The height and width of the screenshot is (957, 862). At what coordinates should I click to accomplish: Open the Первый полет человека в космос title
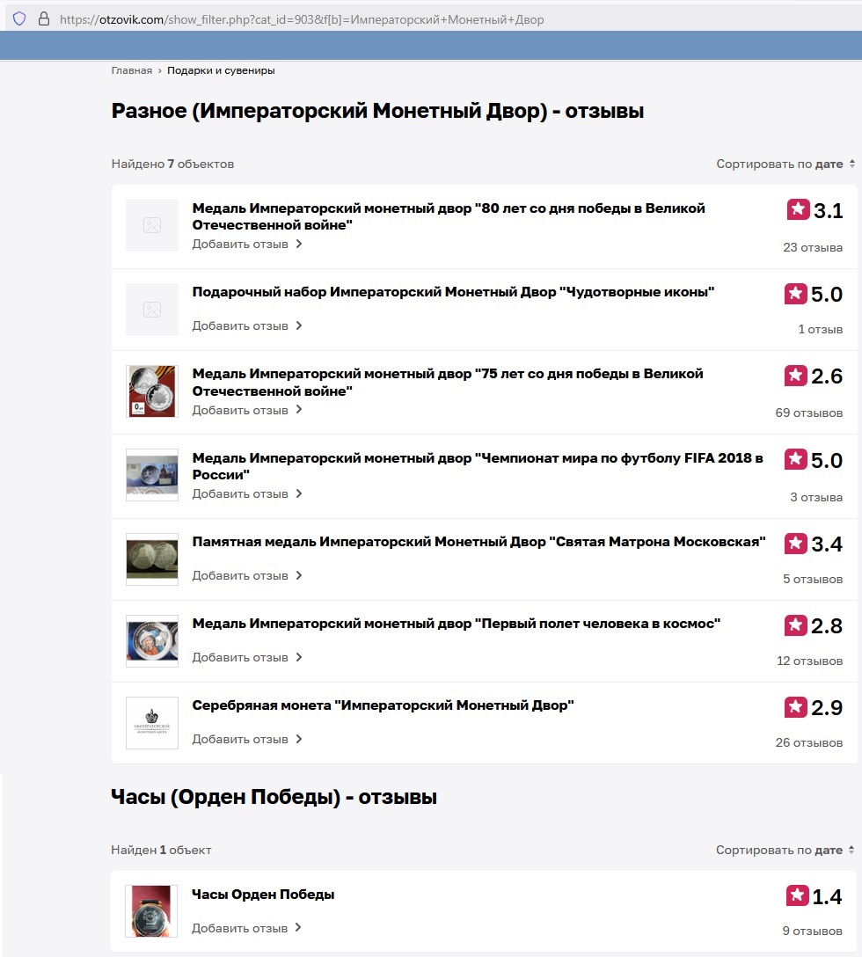click(456, 624)
